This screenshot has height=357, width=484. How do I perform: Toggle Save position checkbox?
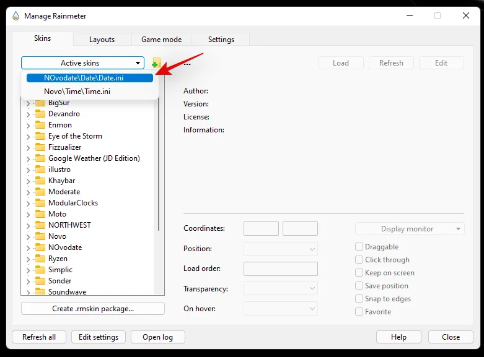click(x=359, y=285)
